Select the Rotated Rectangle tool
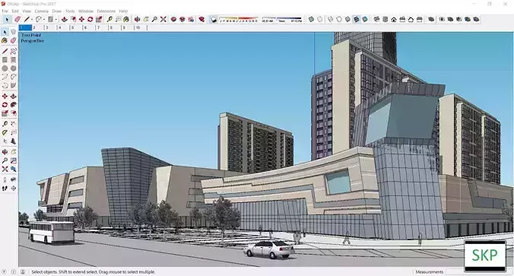 [13, 59]
